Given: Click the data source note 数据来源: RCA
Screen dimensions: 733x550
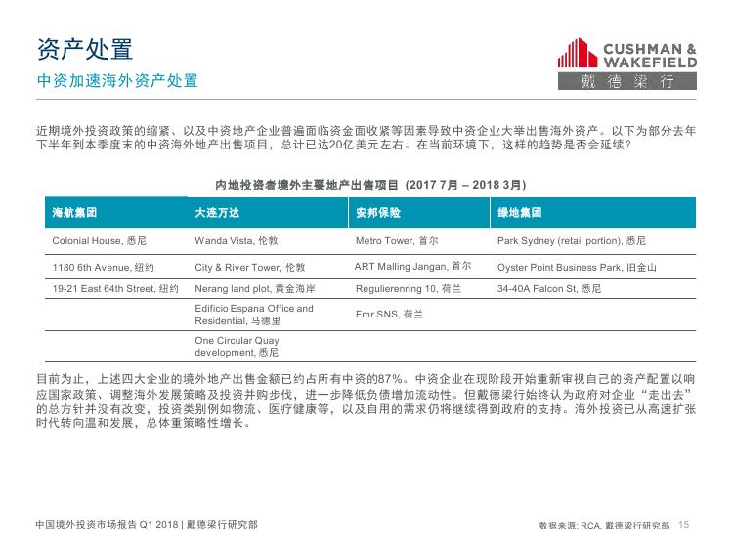Looking at the screenshot, I should point(604,526).
